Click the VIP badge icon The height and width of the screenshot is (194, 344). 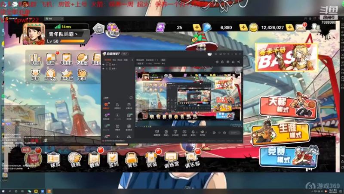point(98,29)
